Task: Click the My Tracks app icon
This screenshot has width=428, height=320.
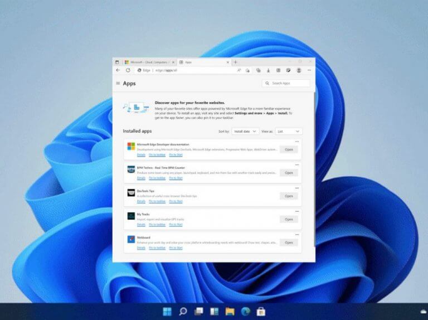Action: pos(131,216)
